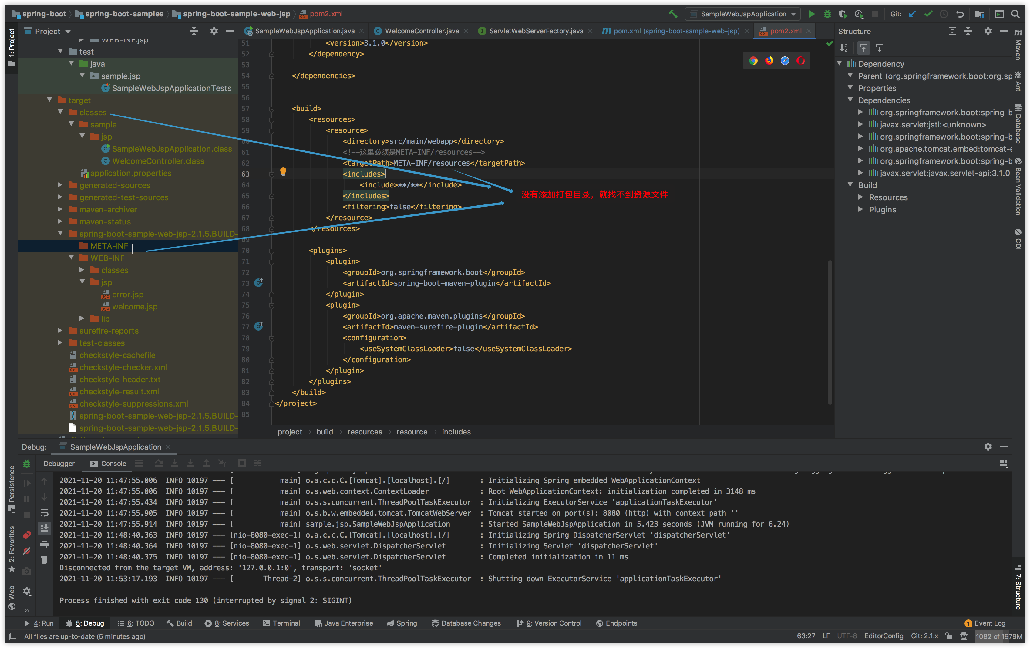Toggle soft-wrap in debug console
The image size is (1030, 648).
point(44,513)
